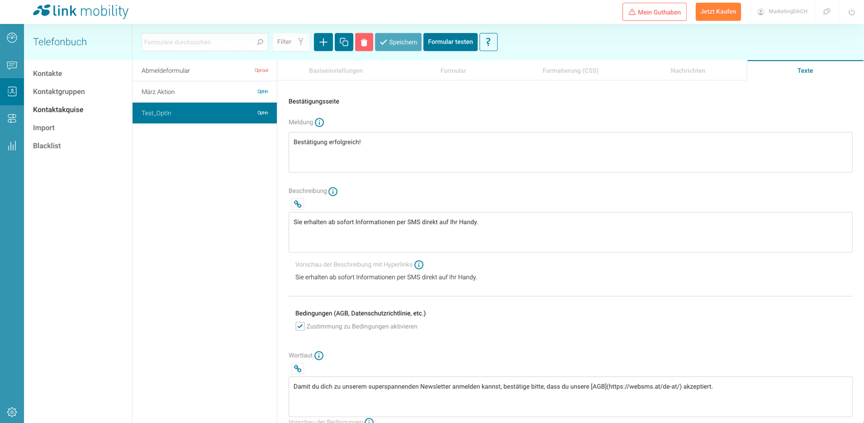The height and width of the screenshot is (423, 864).
Task: Open the support chat icon in header
Action: click(x=827, y=12)
